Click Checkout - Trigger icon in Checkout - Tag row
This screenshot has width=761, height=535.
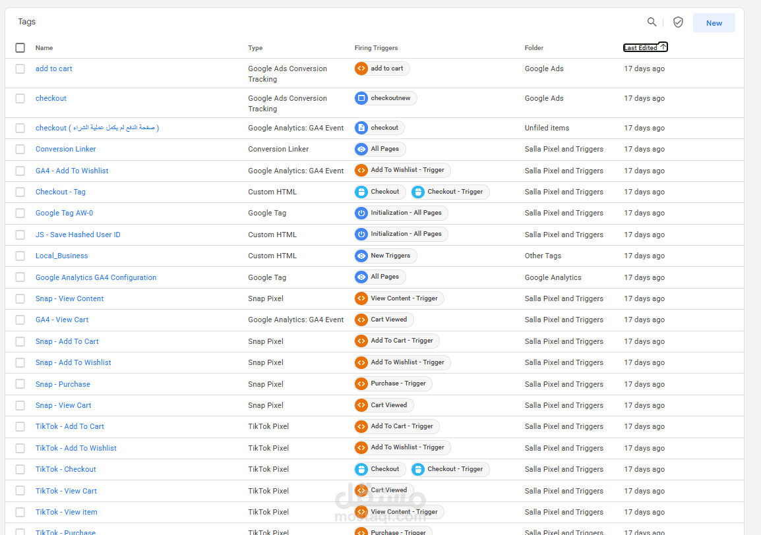coord(418,192)
